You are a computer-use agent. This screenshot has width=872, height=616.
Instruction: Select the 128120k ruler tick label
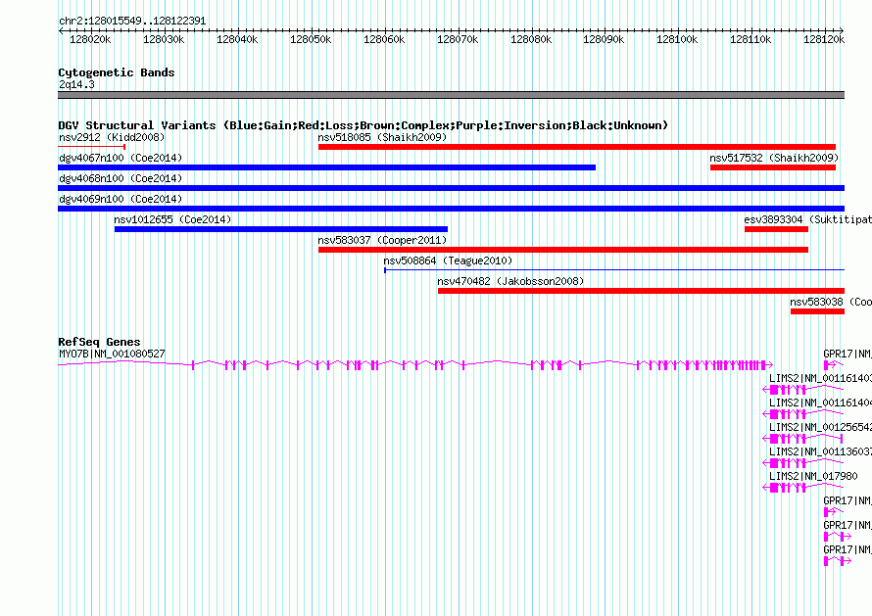click(824, 39)
